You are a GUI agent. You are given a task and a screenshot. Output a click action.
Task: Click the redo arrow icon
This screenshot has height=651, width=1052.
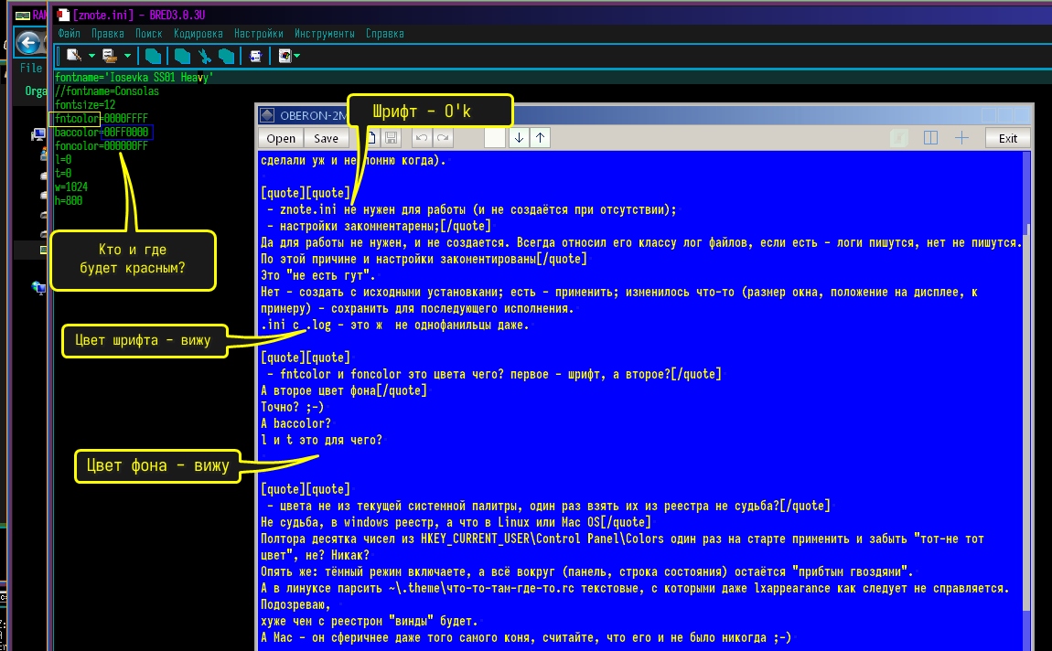[444, 138]
